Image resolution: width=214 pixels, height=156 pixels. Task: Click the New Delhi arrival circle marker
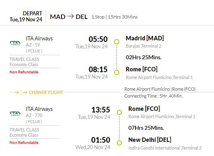pyautogui.click(x=119, y=143)
